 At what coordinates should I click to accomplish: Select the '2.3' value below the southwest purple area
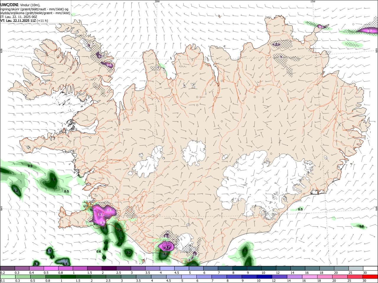pyautogui.click(x=105, y=228)
